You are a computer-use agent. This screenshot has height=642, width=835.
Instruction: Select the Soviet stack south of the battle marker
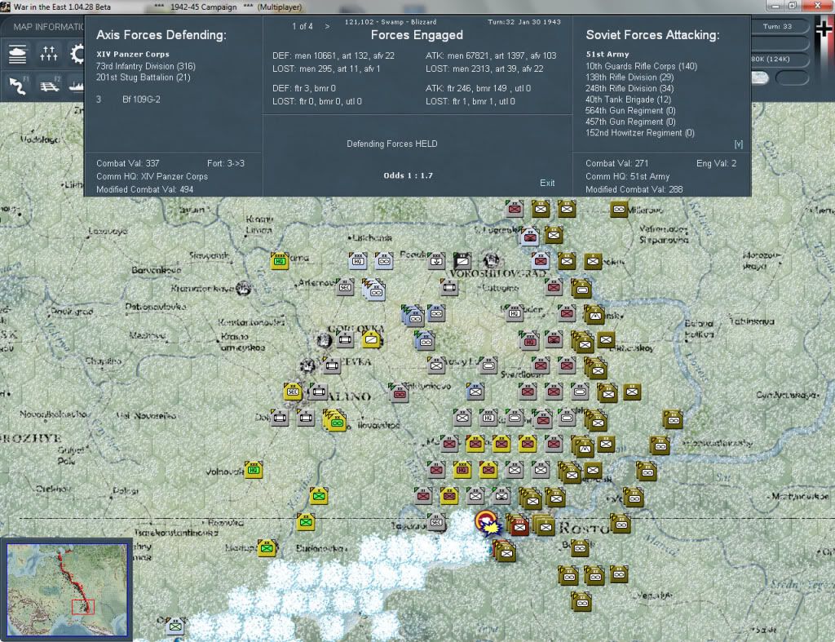pyautogui.click(x=504, y=551)
